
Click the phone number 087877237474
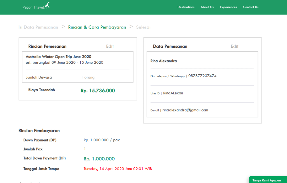point(202,76)
